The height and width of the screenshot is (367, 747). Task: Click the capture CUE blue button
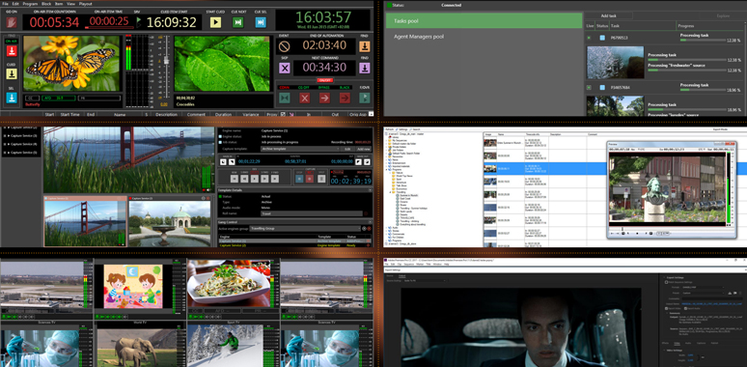[298, 179]
